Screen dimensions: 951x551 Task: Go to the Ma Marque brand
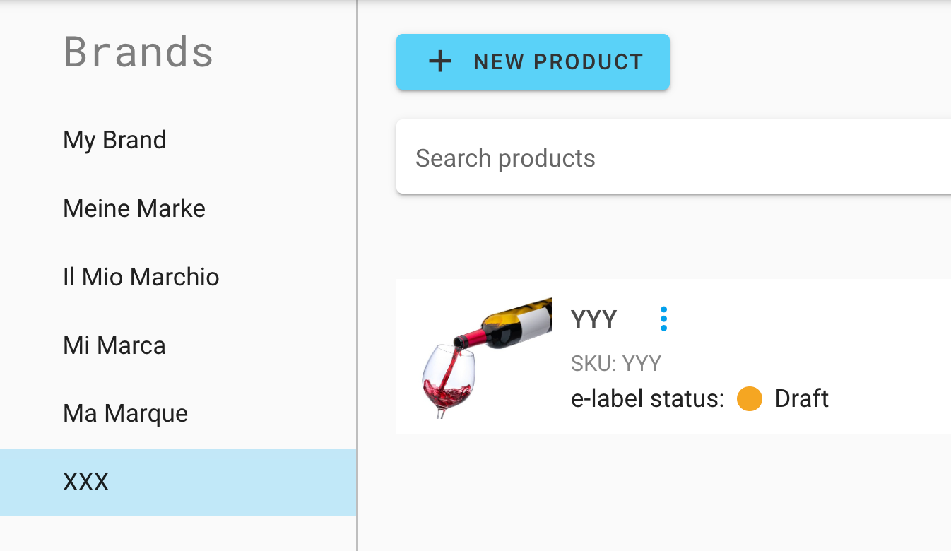pos(126,413)
